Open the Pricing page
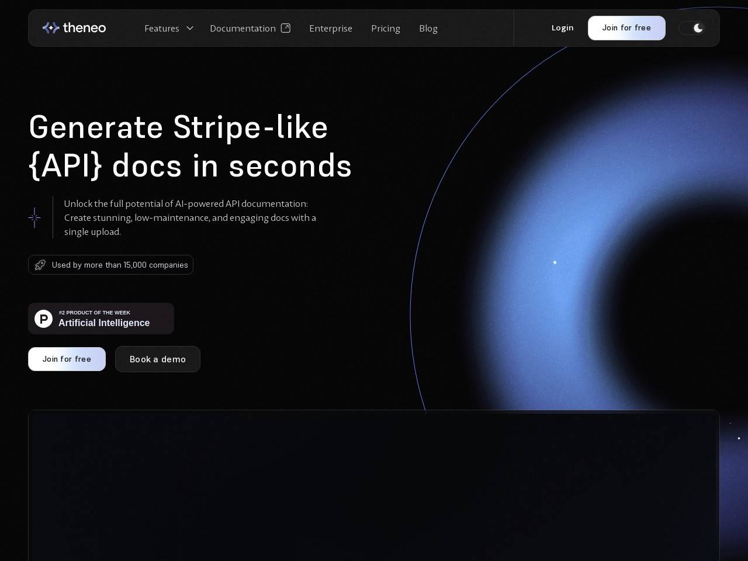 point(386,28)
